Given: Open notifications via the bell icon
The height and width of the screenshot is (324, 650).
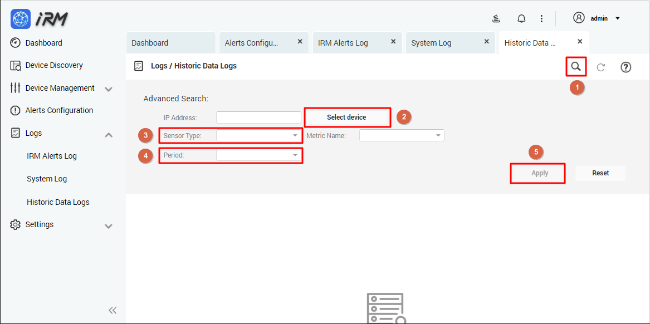Looking at the screenshot, I should pos(521,18).
